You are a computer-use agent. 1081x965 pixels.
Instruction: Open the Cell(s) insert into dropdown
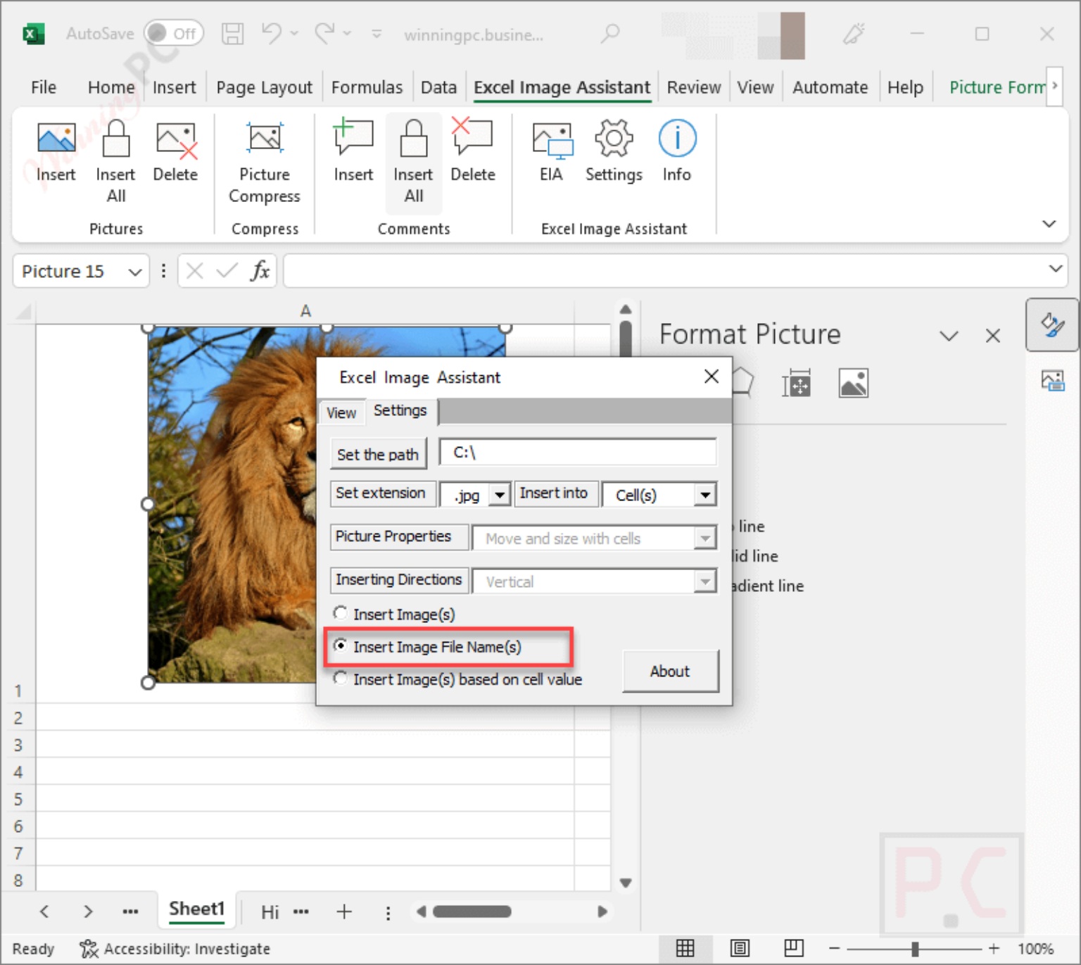[x=704, y=495]
